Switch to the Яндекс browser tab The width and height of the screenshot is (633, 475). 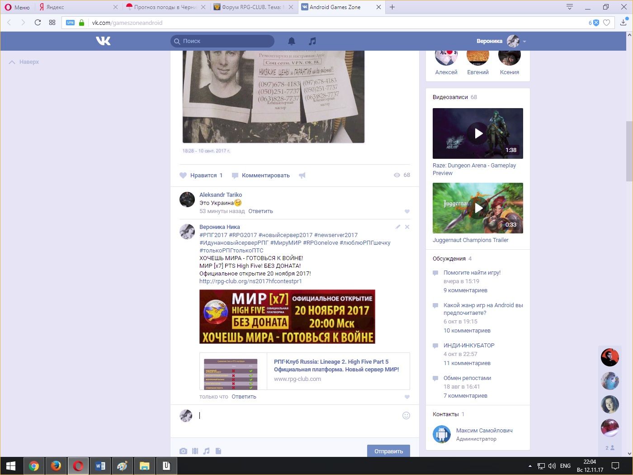77,7
